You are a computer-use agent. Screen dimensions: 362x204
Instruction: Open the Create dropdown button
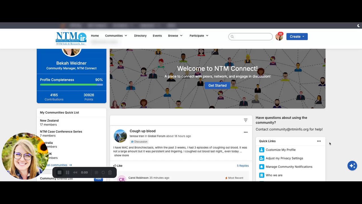pyautogui.click(x=297, y=37)
